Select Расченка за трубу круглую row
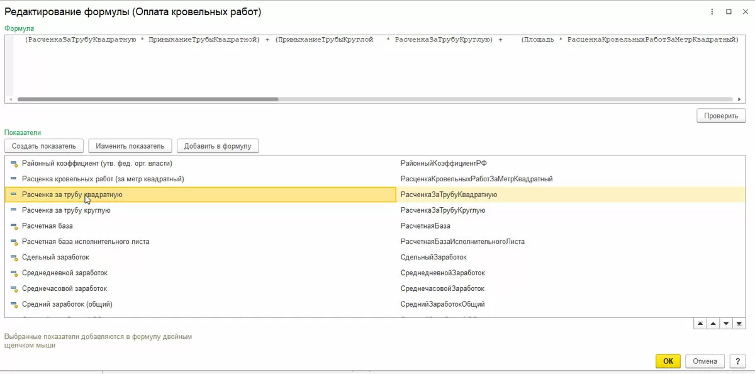Image resolution: width=755 pixels, height=374 pixels. 66,210
